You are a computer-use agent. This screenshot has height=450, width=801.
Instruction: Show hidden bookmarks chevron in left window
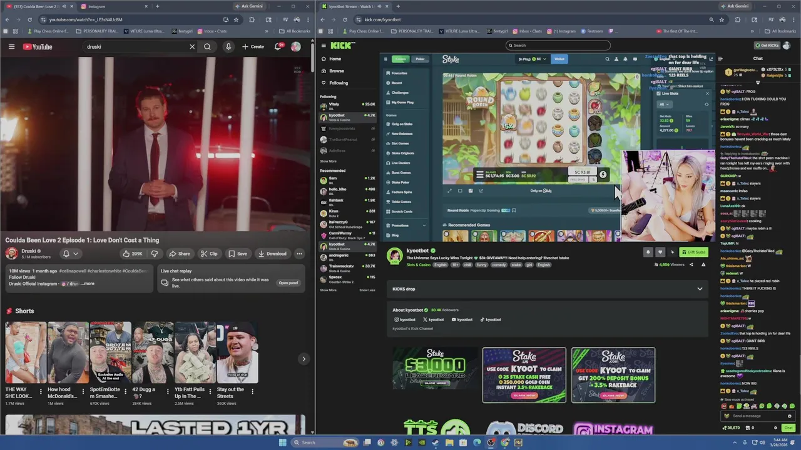click(x=267, y=31)
